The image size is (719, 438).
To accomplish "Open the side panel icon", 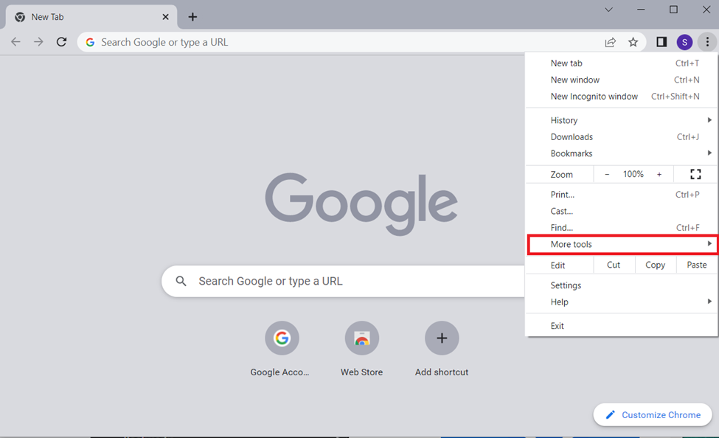I will [661, 42].
